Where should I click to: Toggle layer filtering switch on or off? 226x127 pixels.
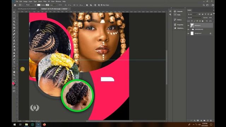coord(214,14)
